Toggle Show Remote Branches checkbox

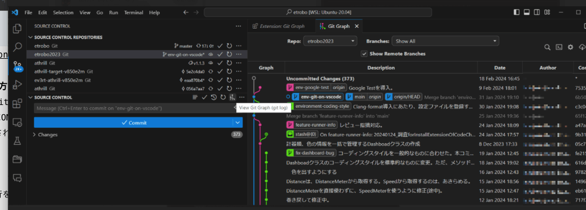point(364,54)
